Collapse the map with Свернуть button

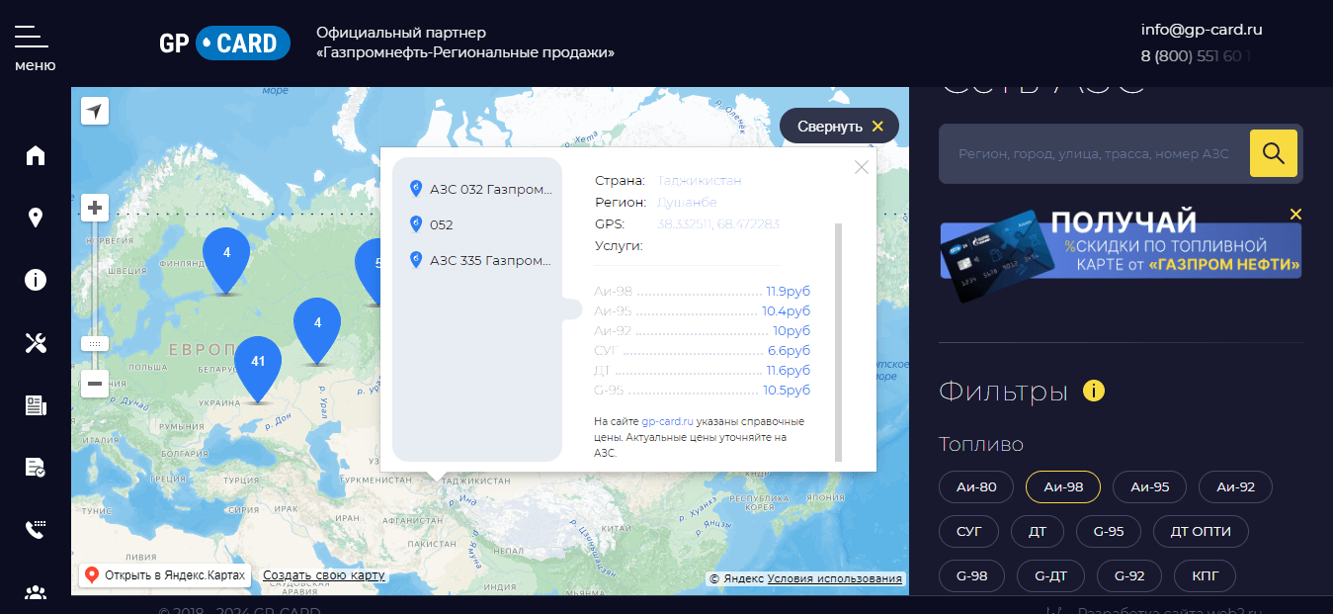click(840, 127)
